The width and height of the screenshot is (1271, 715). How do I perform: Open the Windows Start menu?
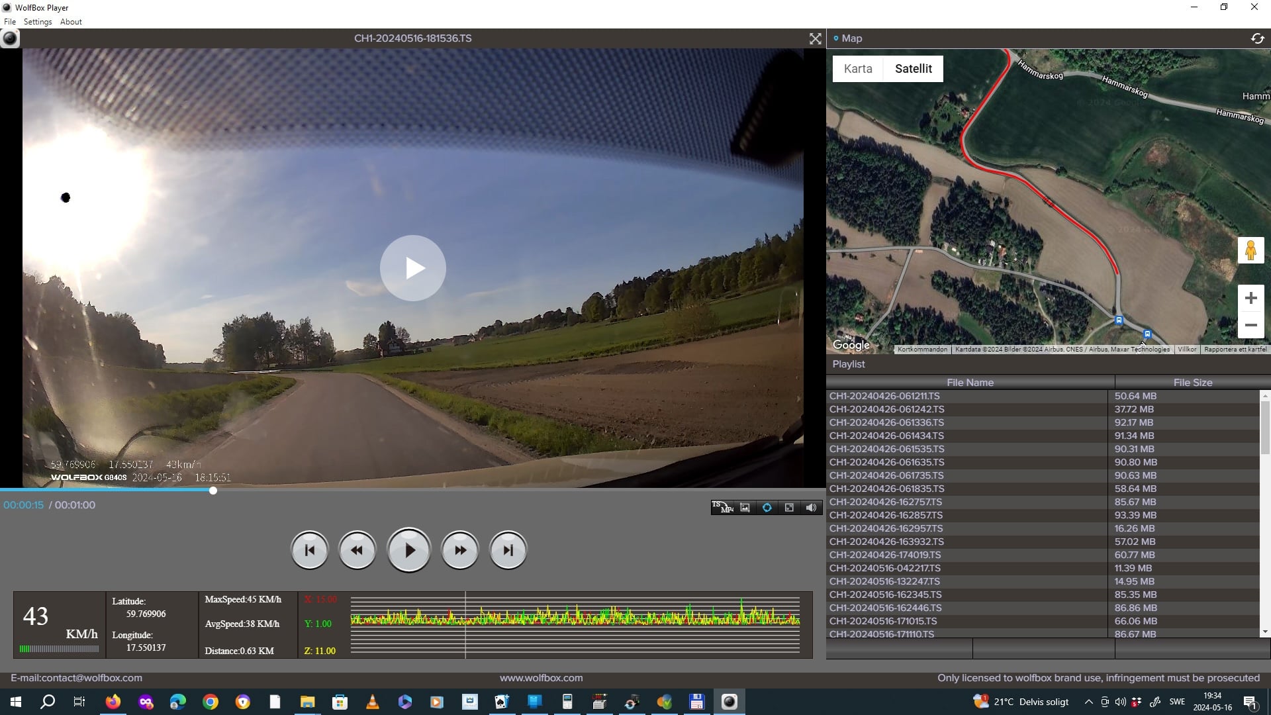pyautogui.click(x=16, y=702)
